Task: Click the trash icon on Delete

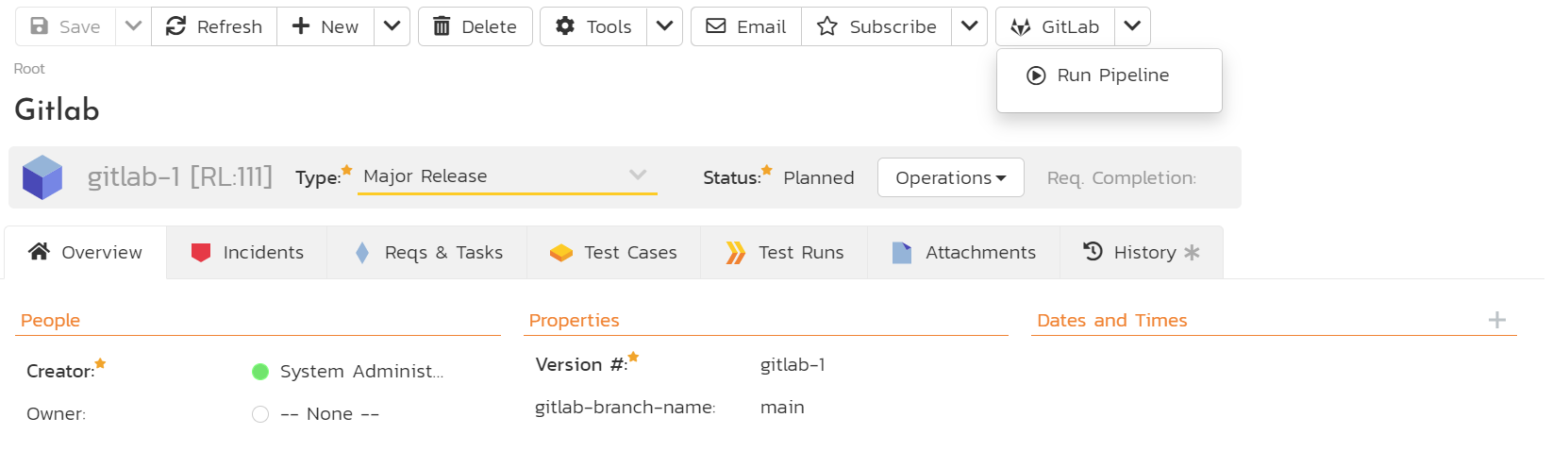Action: [x=442, y=26]
